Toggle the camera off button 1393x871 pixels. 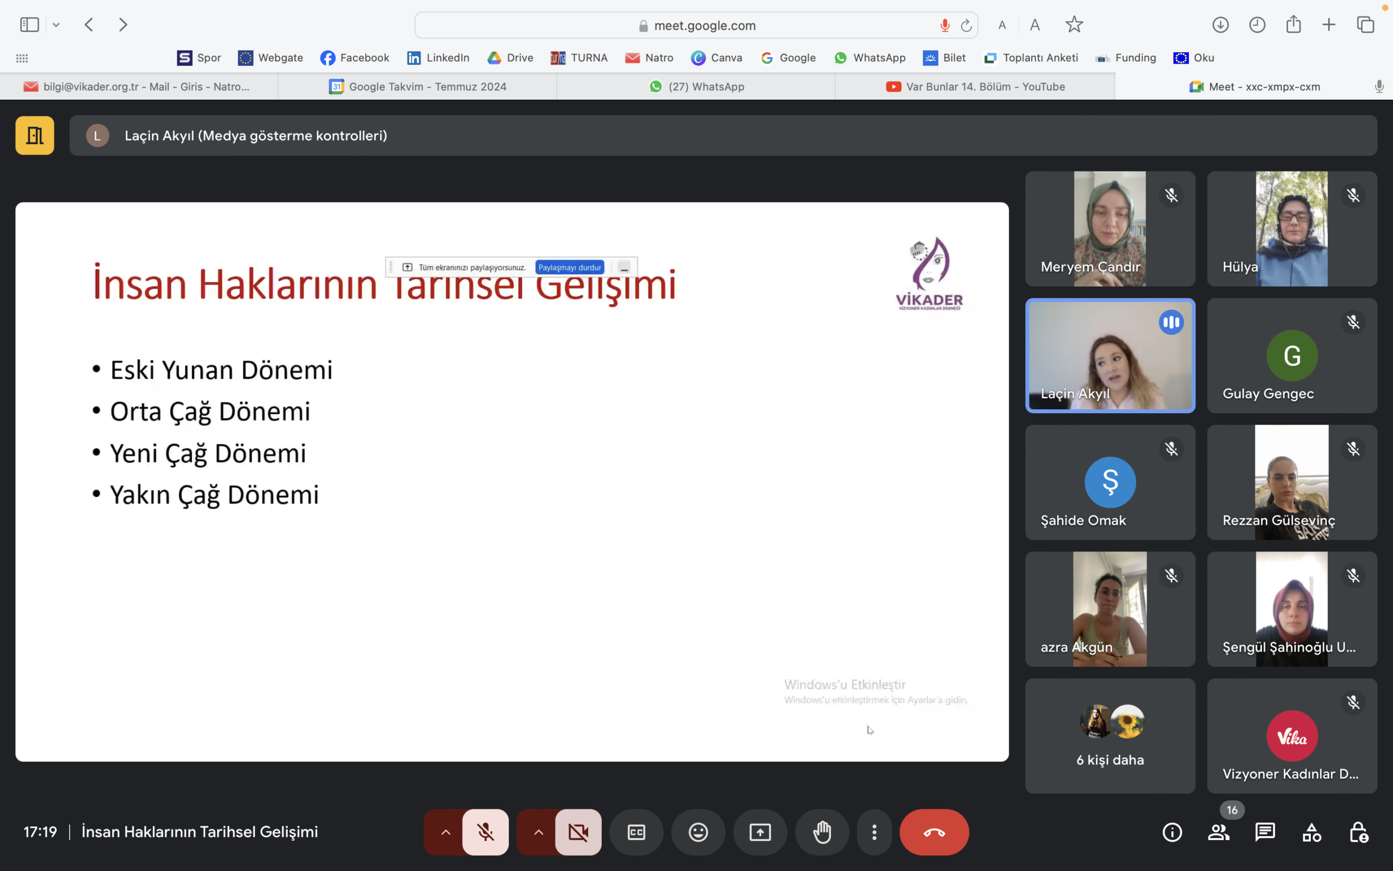pos(578,832)
